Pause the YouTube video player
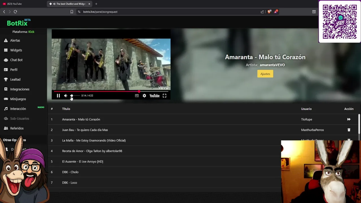Viewport: 361px width, 203px height. (x=58, y=96)
